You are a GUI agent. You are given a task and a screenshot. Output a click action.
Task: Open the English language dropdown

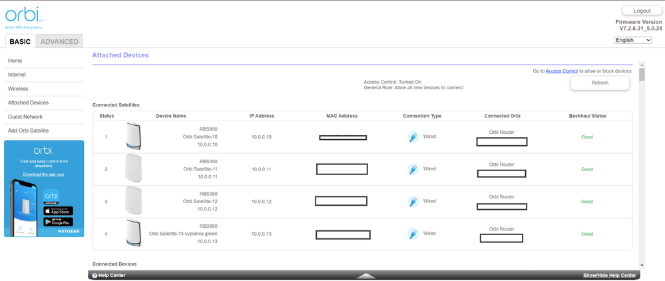632,40
